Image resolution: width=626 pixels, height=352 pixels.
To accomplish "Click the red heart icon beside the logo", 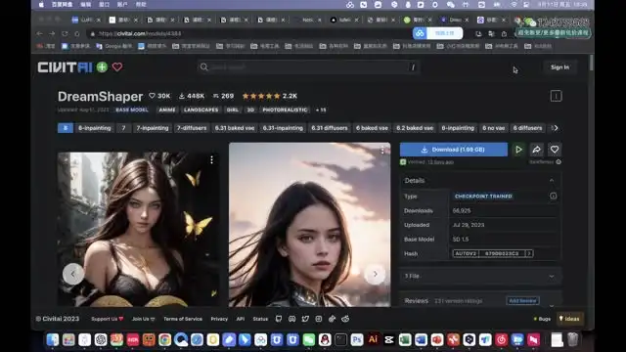I will click(117, 67).
